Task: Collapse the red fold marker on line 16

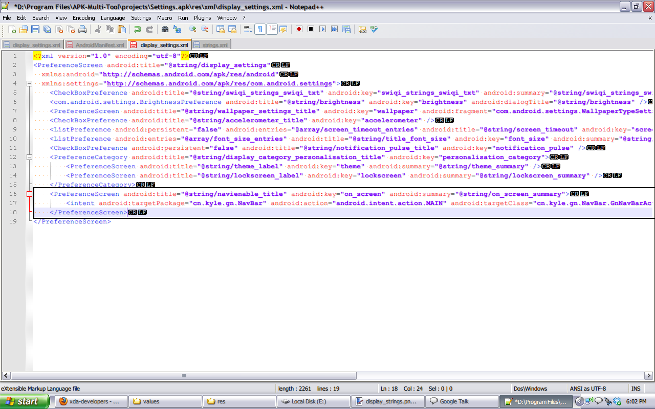Action: pos(29,194)
